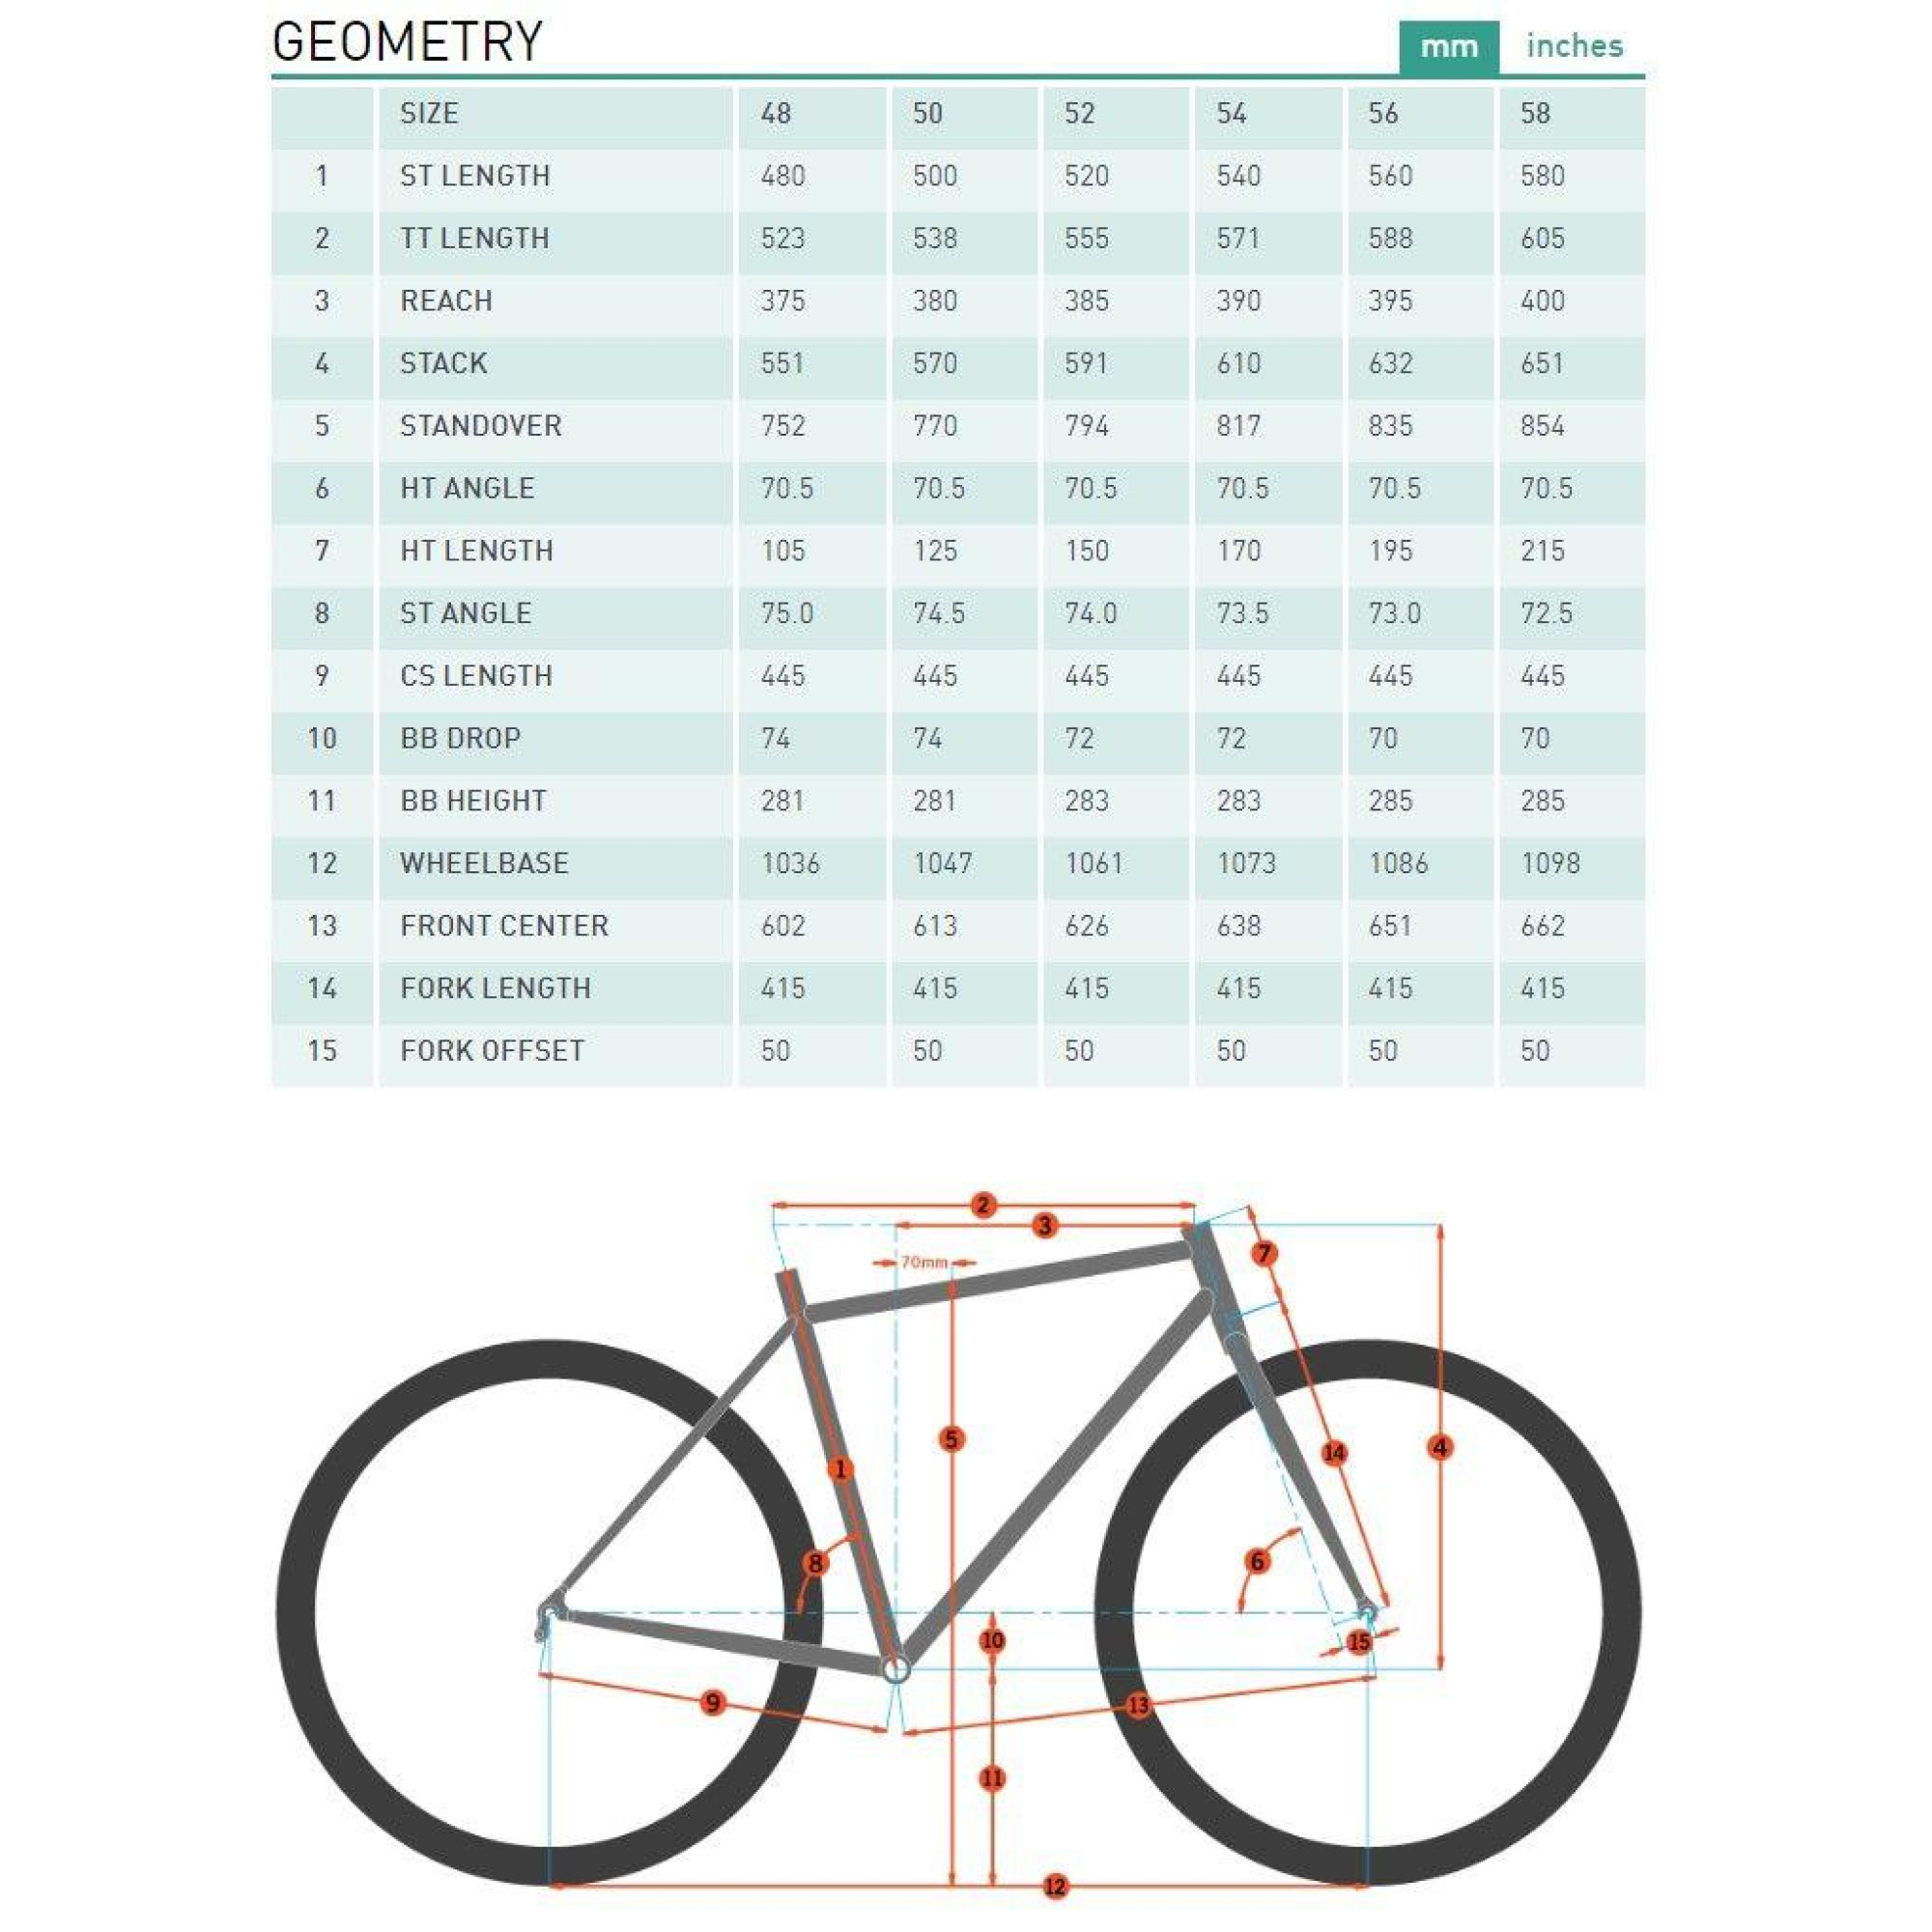Image resolution: width=1932 pixels, height=1932 pixels.
Task: Click the GEOMETRY heading
Action: 407,42
